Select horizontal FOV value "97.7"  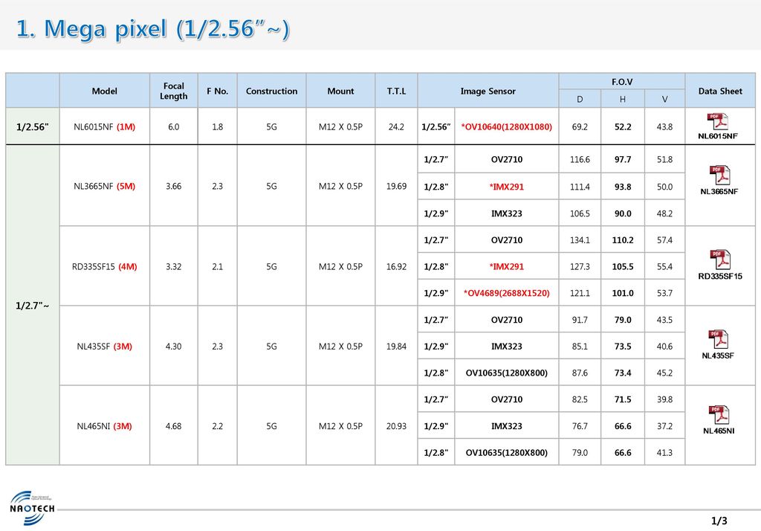click(623, 159)
